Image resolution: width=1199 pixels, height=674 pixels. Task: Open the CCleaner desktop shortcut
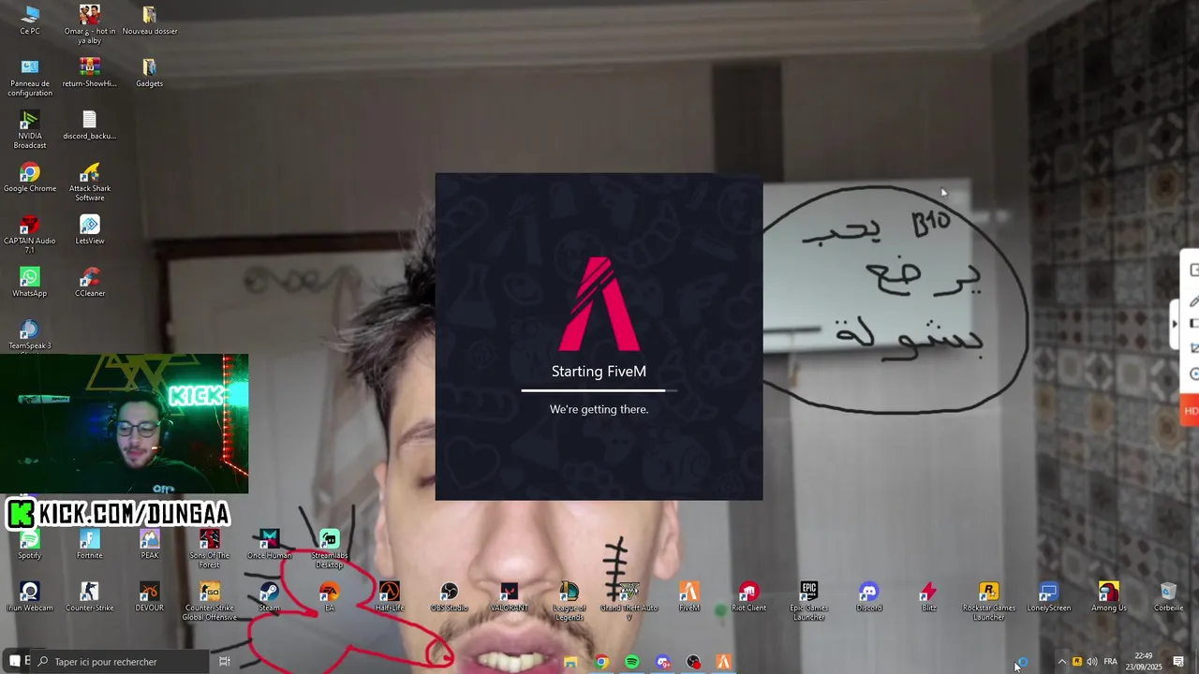90,282
